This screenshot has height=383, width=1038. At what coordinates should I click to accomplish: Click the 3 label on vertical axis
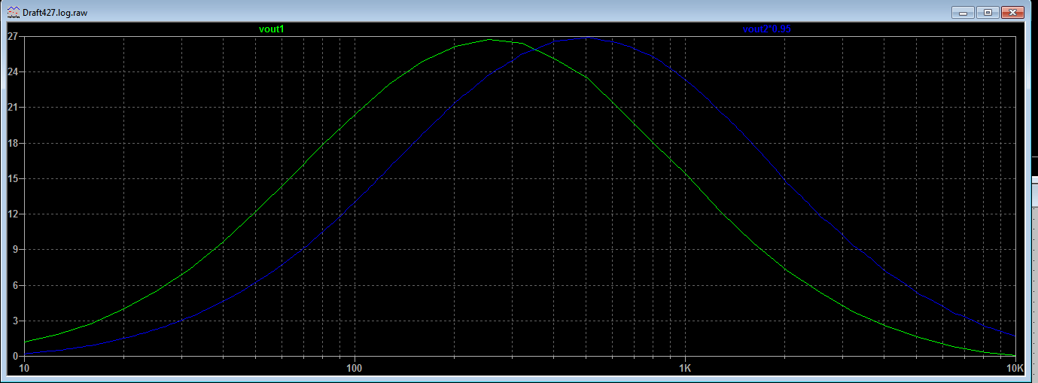(x=15, y=321)
